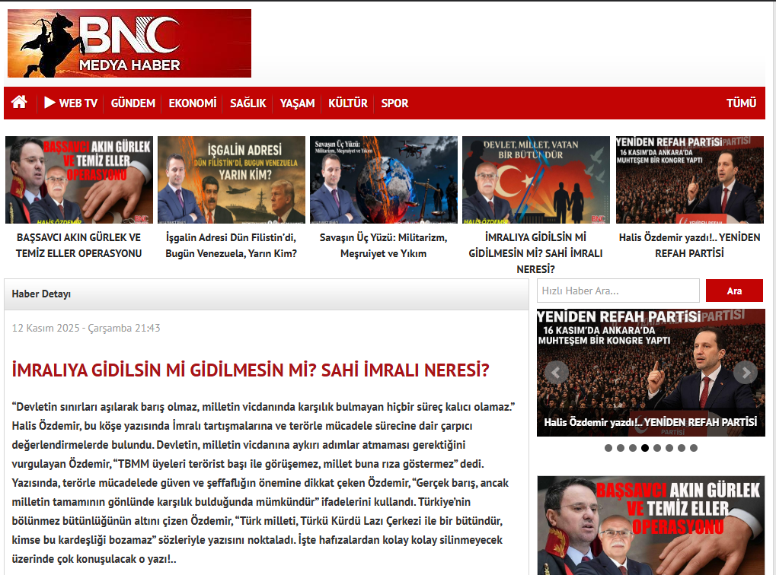Open the İşgalin Adresi article thumbnail
This screenshot has width=776, height=575.
pyautogui.click(x=231, y=180)
